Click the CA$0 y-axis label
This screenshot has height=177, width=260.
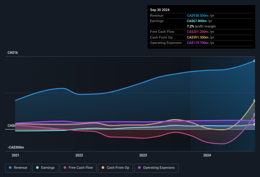pos(11,125)
